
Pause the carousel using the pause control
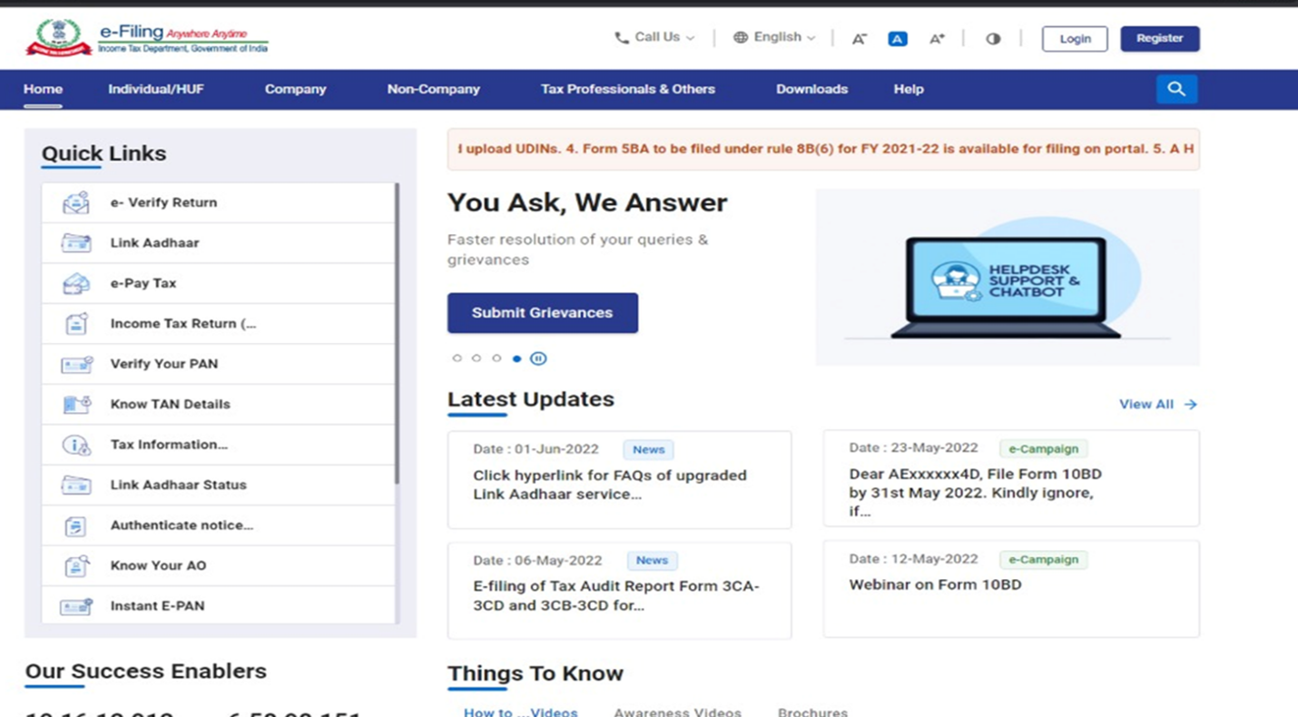pyautogui.click(x=538, y=358)
